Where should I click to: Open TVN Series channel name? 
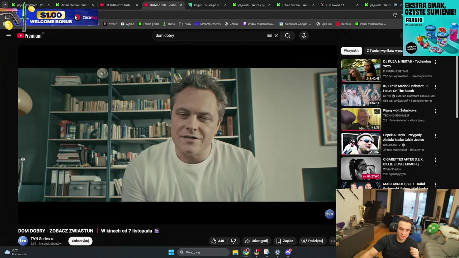click(x=40, y=239)
